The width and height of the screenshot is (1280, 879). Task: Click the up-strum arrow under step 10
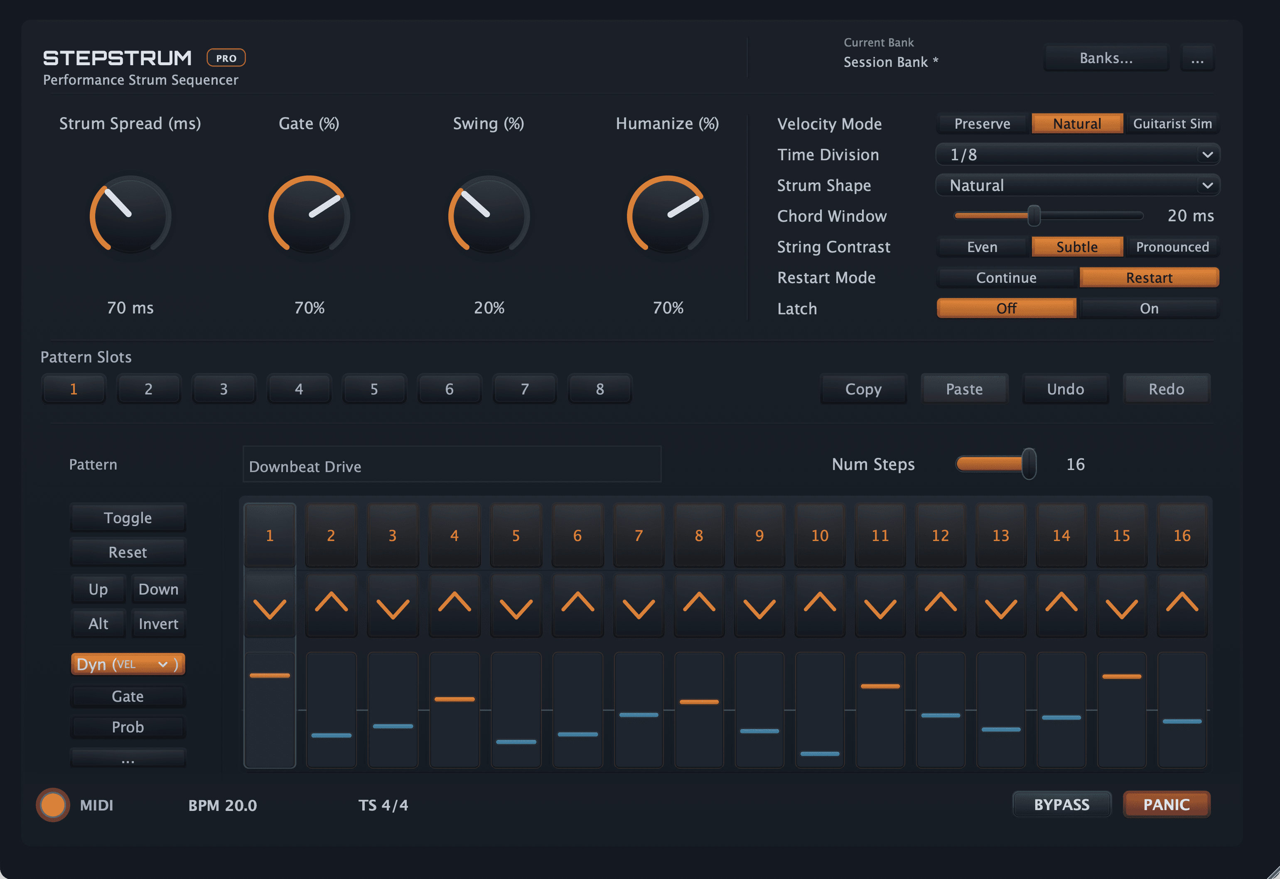(820, 606)
